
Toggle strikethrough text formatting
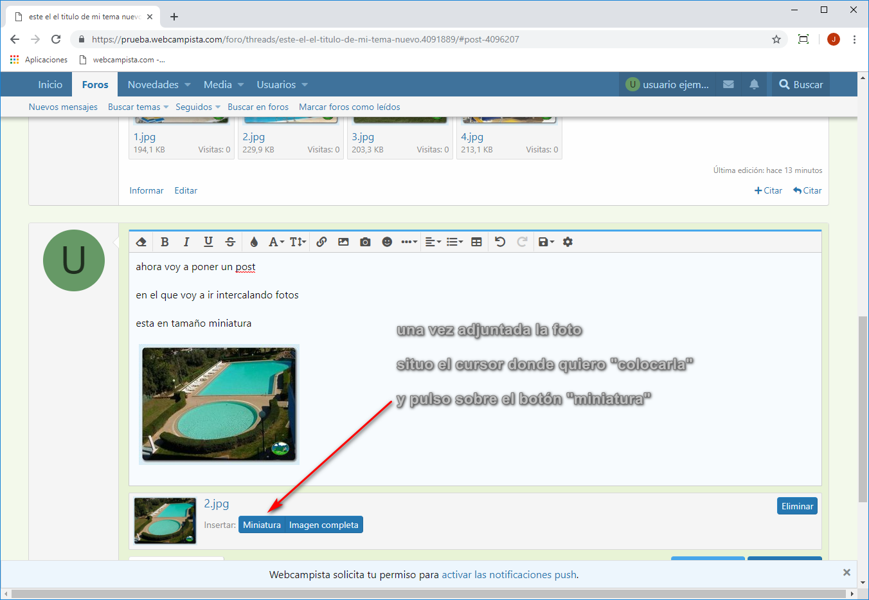click(230, 242)
